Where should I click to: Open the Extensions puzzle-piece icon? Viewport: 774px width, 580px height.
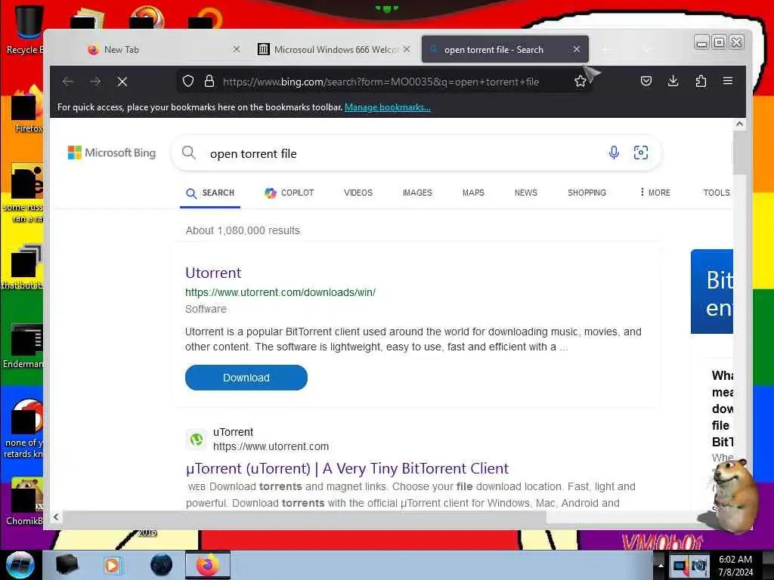tap(701, 81)
